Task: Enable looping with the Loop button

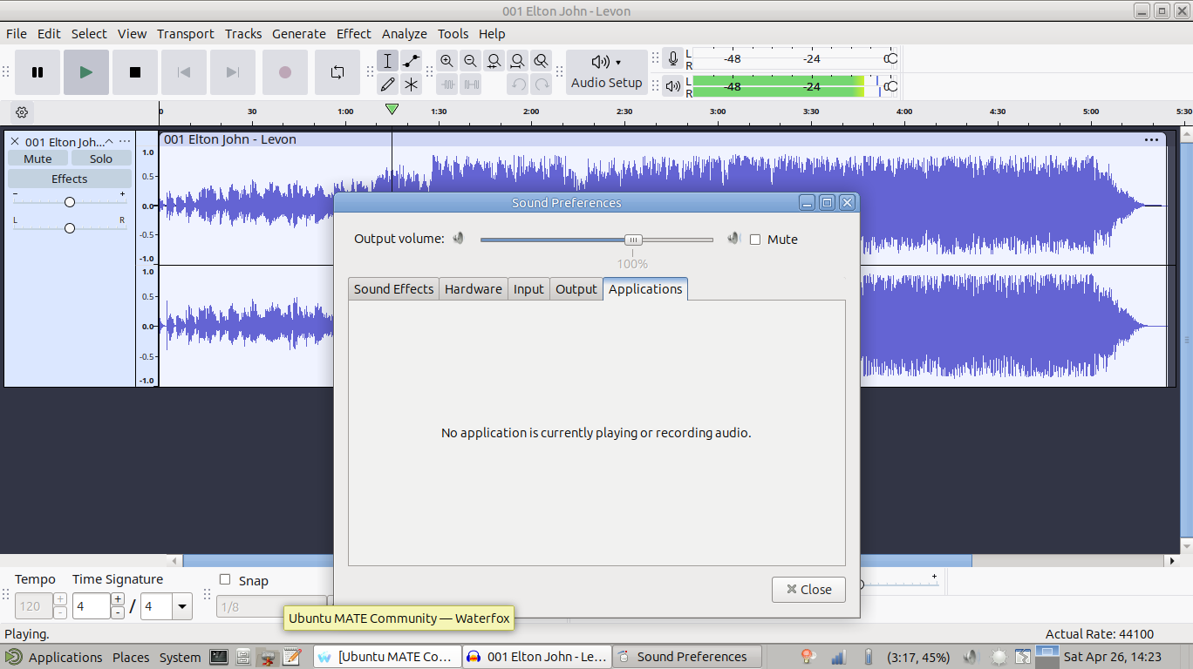Action: click(337, 72)
